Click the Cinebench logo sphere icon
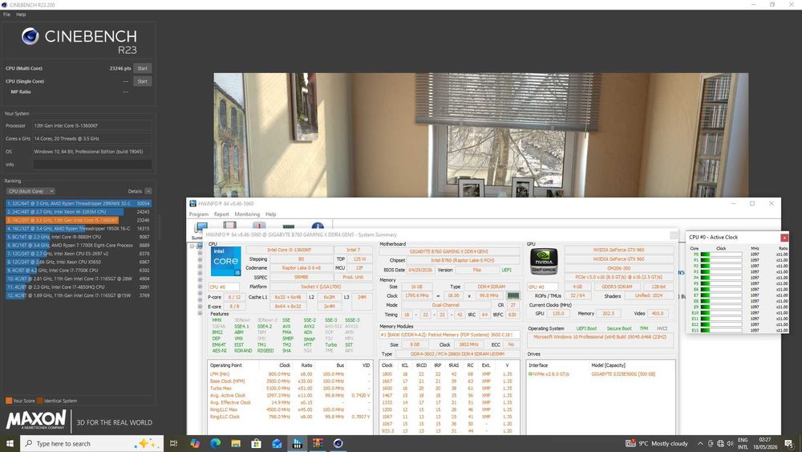 pyautogui.click(x=30, y=36)
